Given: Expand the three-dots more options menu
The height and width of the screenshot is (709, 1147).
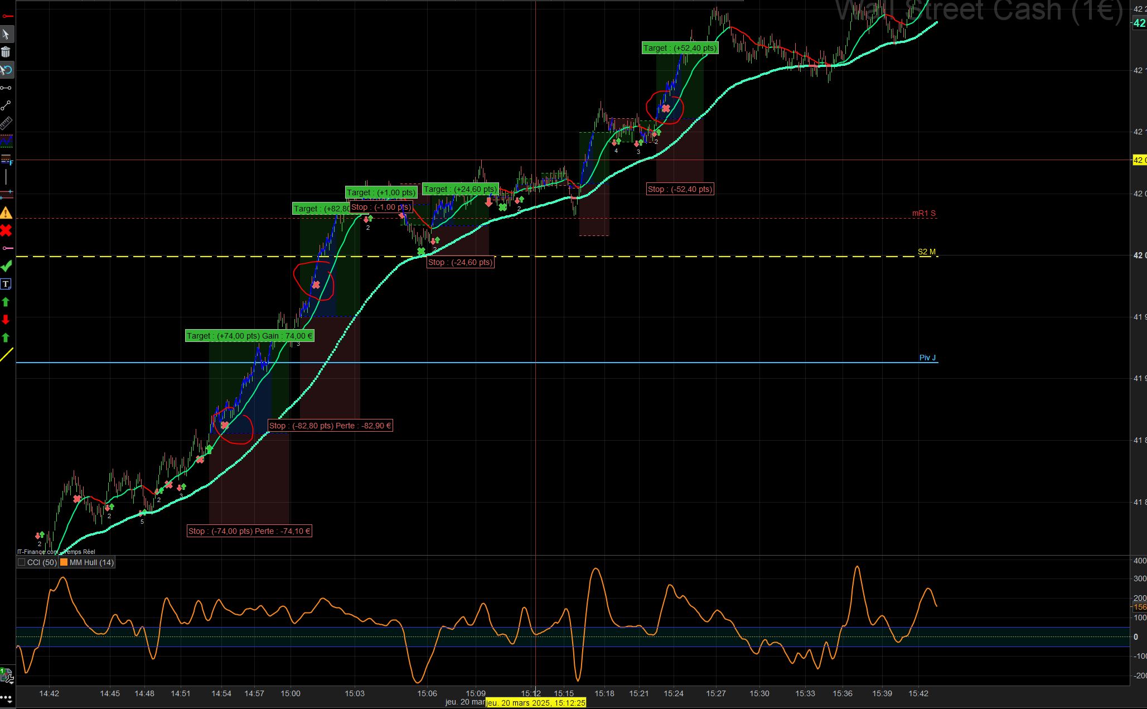Looking at the screenshot, I should (6, 698).
